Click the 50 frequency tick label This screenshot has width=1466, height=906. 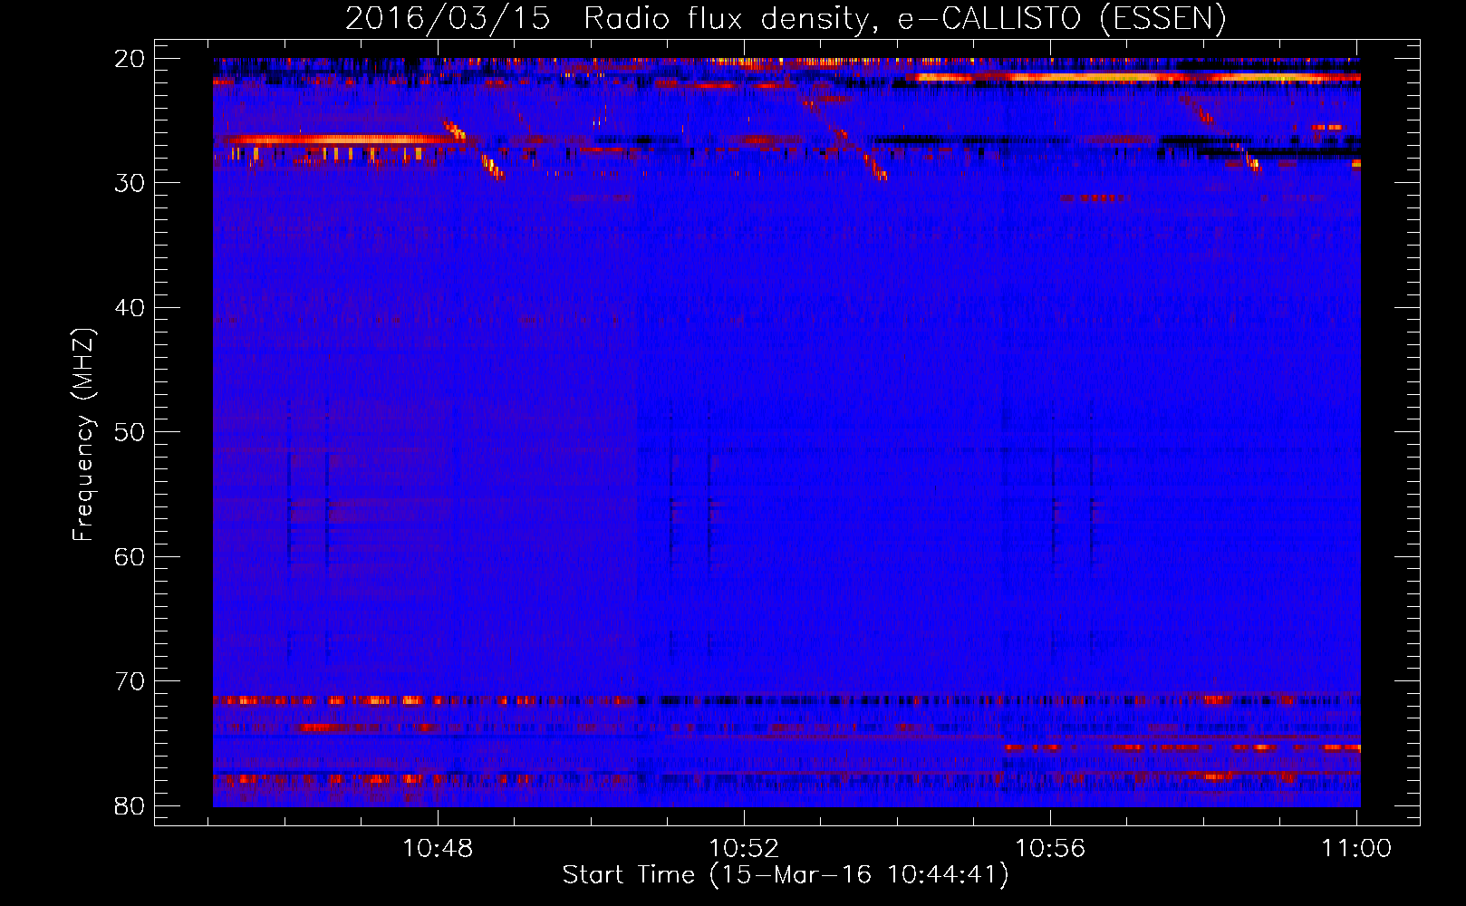coord(130,432)
